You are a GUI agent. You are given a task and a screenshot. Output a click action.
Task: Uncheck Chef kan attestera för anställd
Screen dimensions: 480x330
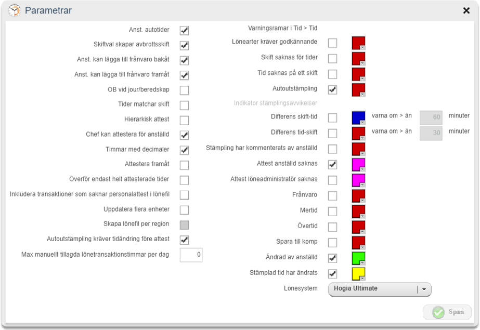(x=184, y=136)
